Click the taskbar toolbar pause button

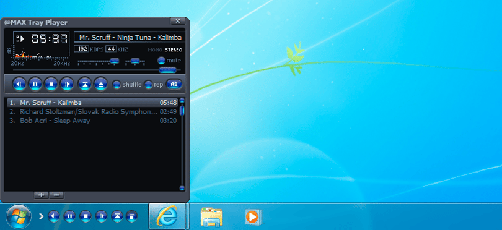(x=69, y=216)
